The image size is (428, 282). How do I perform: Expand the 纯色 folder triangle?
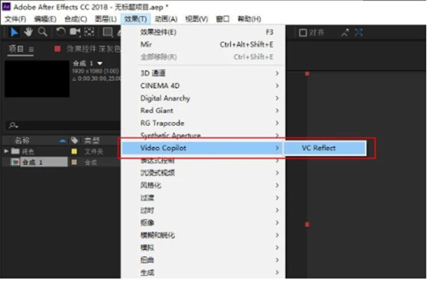point(6,151)
